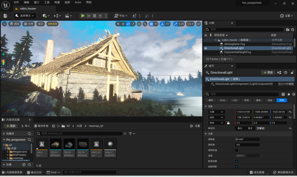Screen dimensions: 297x177
Task: Open the viewport options hamburger menu
Action: [5, 24]
